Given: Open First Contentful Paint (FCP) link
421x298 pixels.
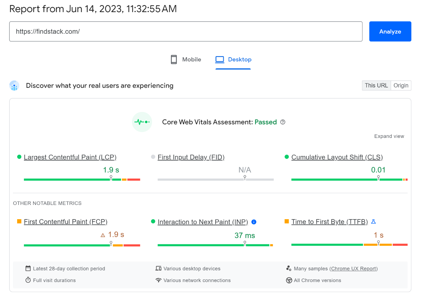Looking at the screenshot, I should (x=66, y=222).
